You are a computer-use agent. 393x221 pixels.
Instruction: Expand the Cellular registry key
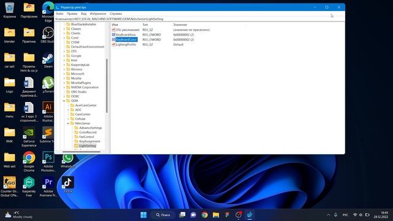[x=68, y=118]
